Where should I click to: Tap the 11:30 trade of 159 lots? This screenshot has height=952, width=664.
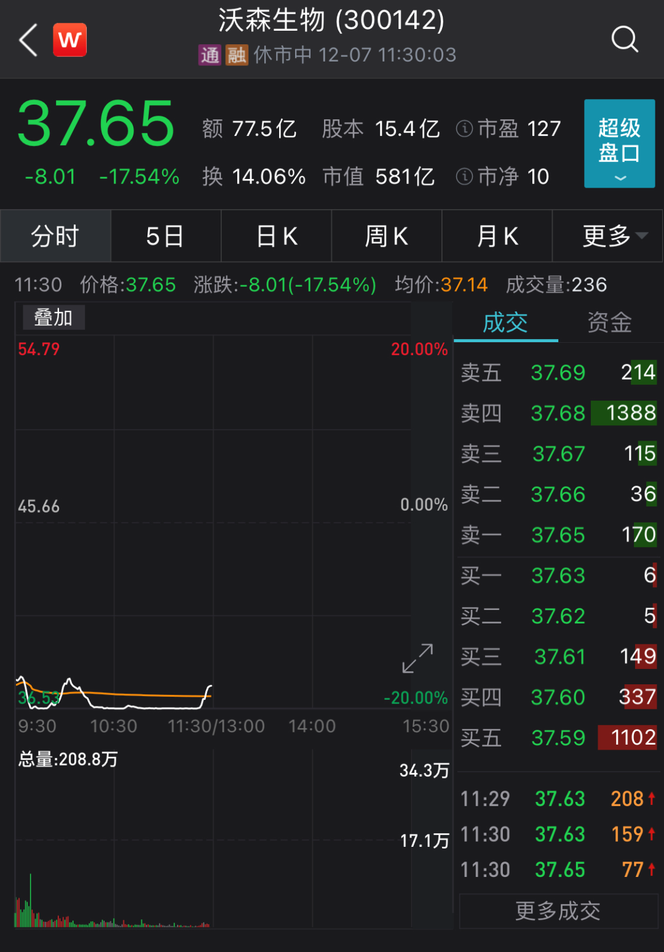pyautogui.click(x=558, y=834)
